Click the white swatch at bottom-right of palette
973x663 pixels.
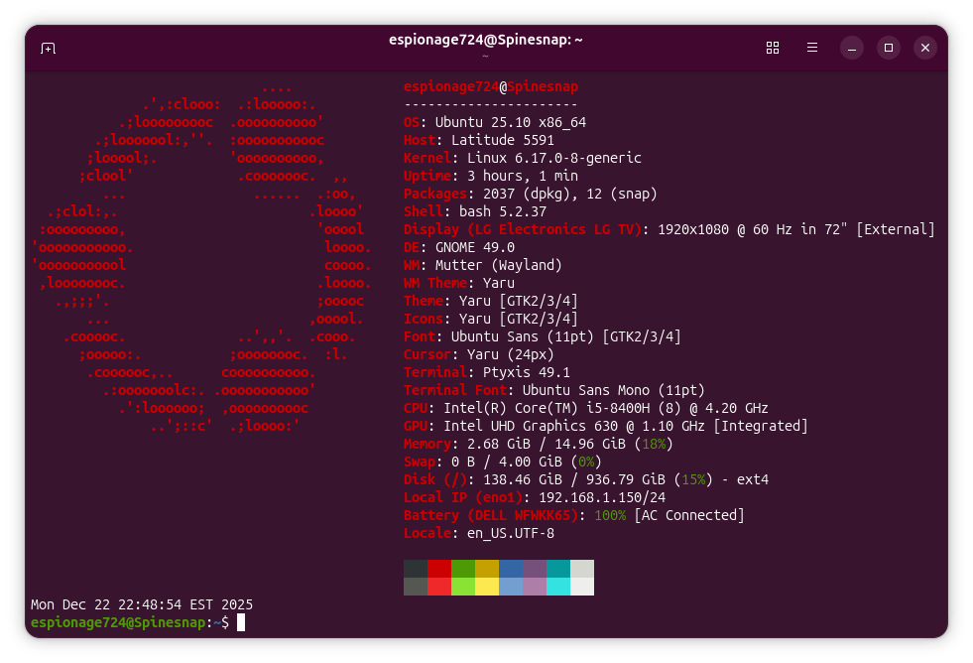pyautogui.click(x=582, y=587)
